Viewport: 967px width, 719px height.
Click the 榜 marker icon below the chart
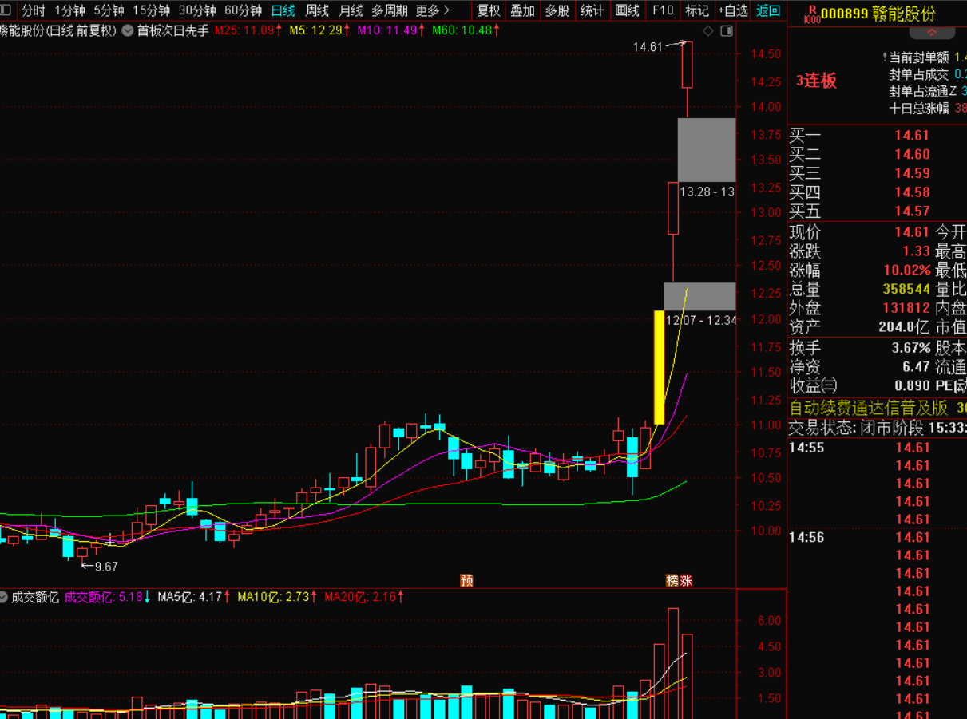point(672,580)
